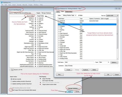Click help button in Manage Database title bar
Screen dimensions: 122x97
click(116, 9)
